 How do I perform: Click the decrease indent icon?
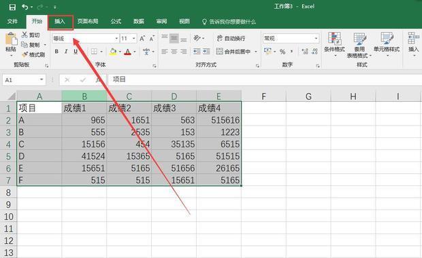[x=197, y=52]
